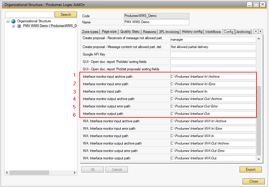Image resolution: width=269 pixels, height=187 pixels.
Task: Open the History config tab
Action: pos(192,32)
